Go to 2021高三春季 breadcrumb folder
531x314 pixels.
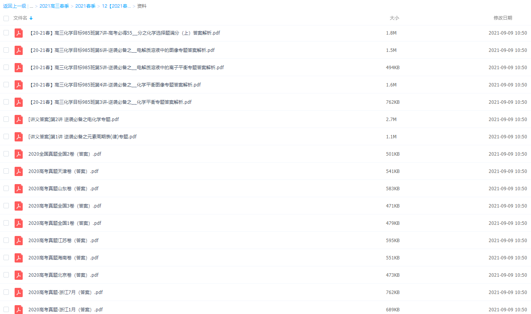coord(54,6)
